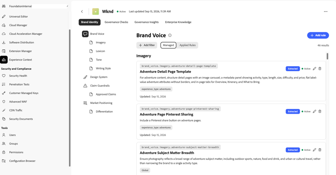Open Groups under Tools
The width and height of the screenshot is (336, 175).
(13, 144)
